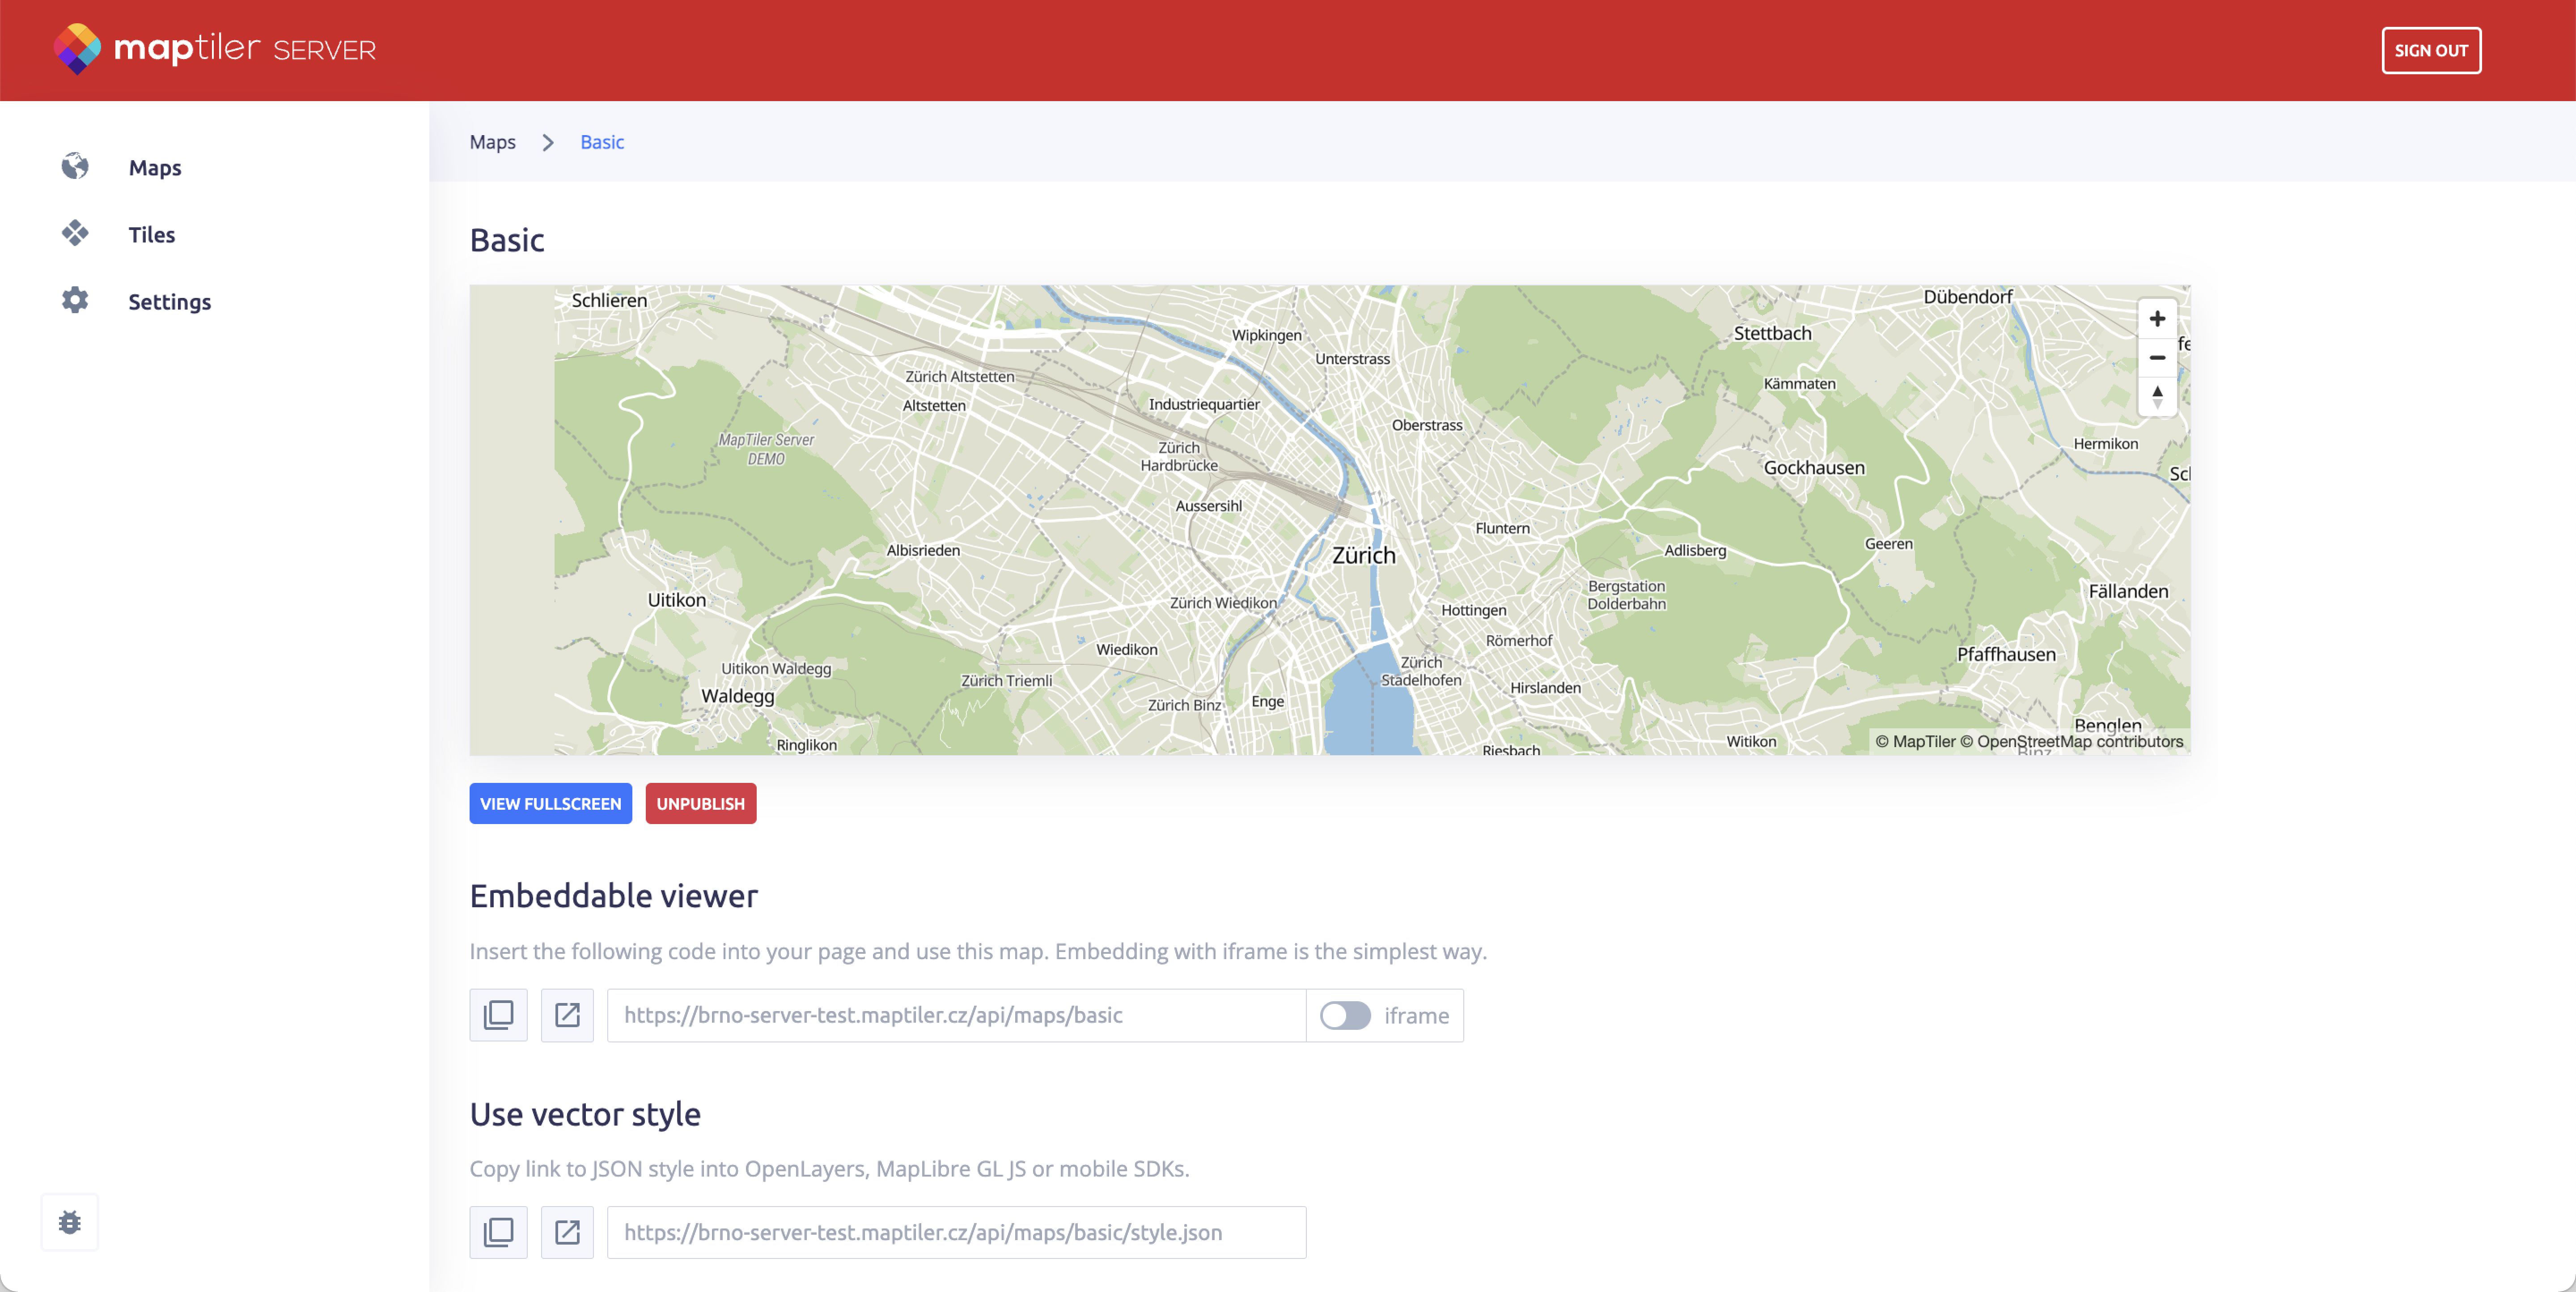Reset map bearing with compass icon

coord(2156,396)
